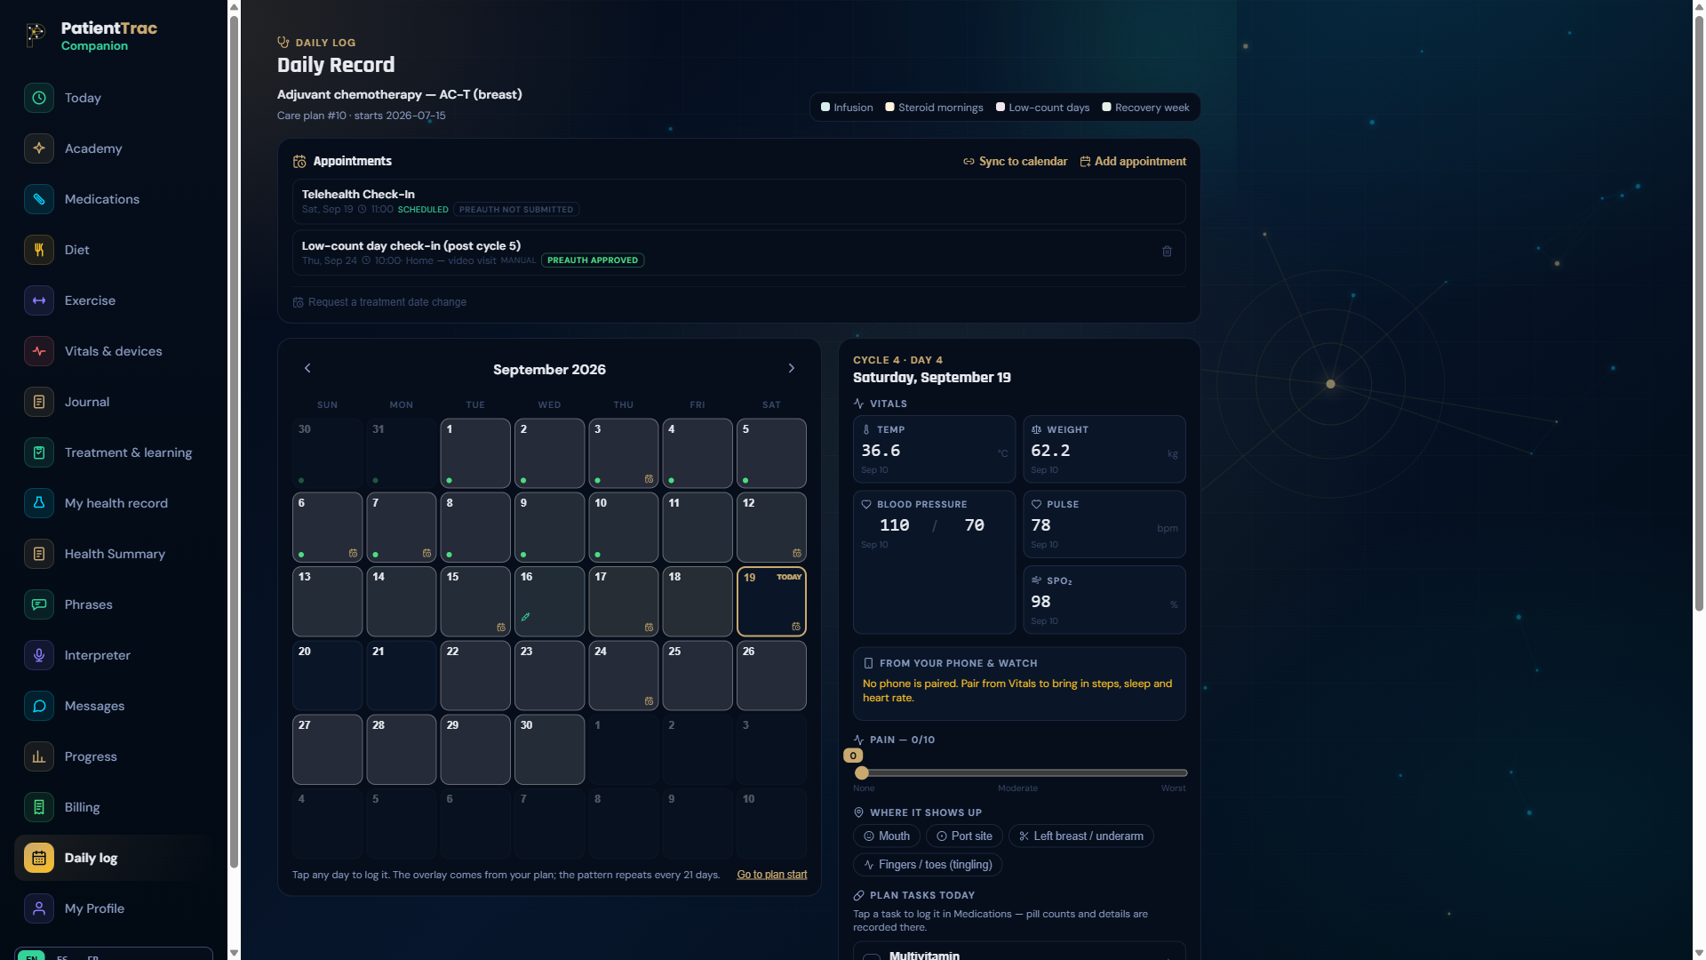Select Fingers / toes (tingling) chip
Image resolution: width=1706 pixels, height=960 pixels.
(928, 865)
